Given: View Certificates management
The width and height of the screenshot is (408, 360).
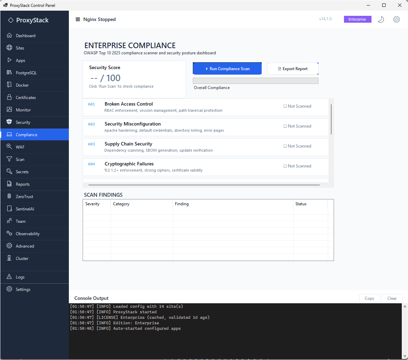Looking at the screenshot, I should [x=27, y=97].
